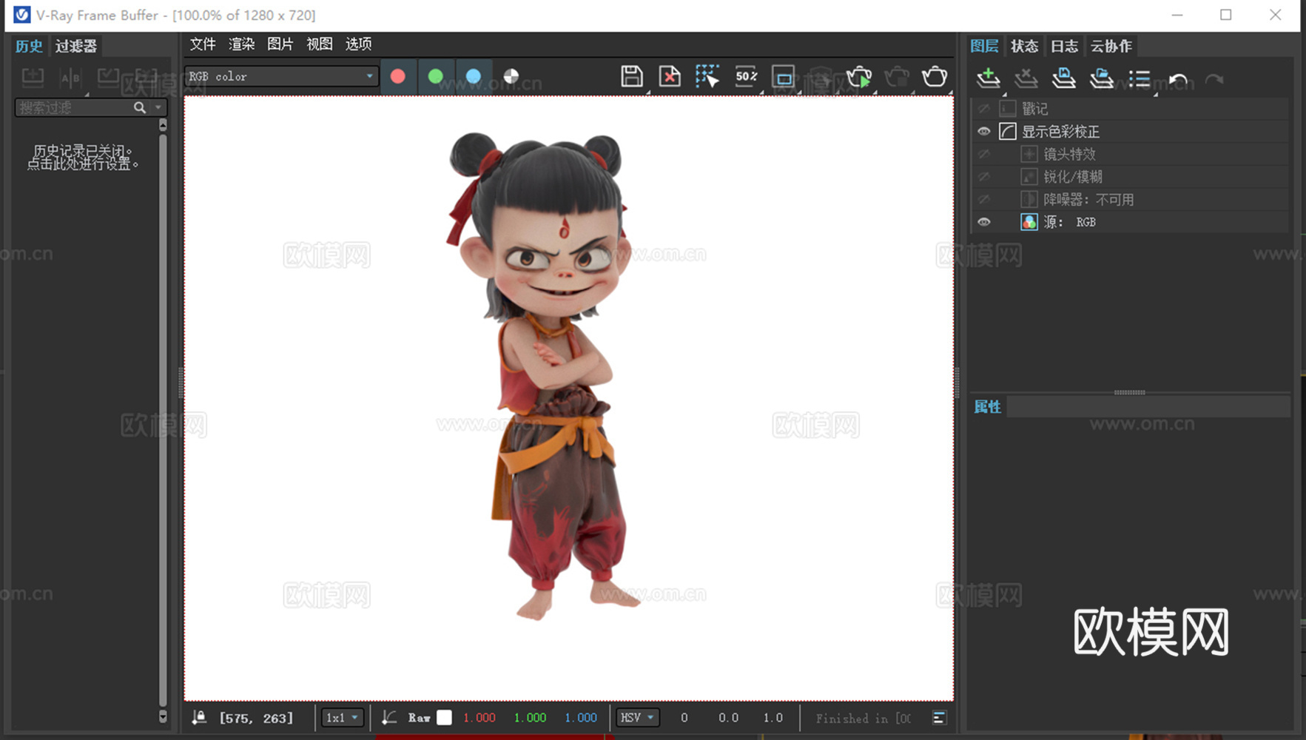The width and height of the screenshot is (1306, 740).
Task: Switch to the 历史 tab
Action: coord(29,46)
